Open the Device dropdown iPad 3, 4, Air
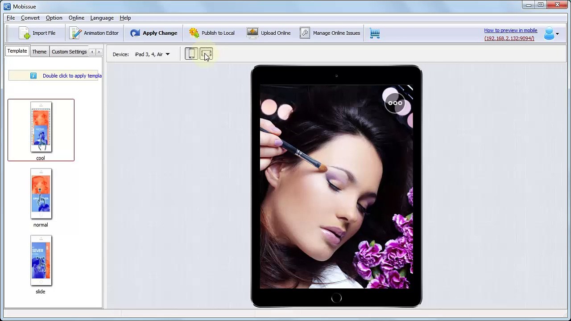Viewport: 571px width, 321px height. tap(152, 54)
